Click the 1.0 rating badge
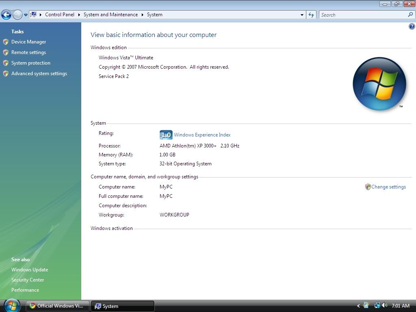The height and width of the screenshot is (312, 416). (166, 135)
